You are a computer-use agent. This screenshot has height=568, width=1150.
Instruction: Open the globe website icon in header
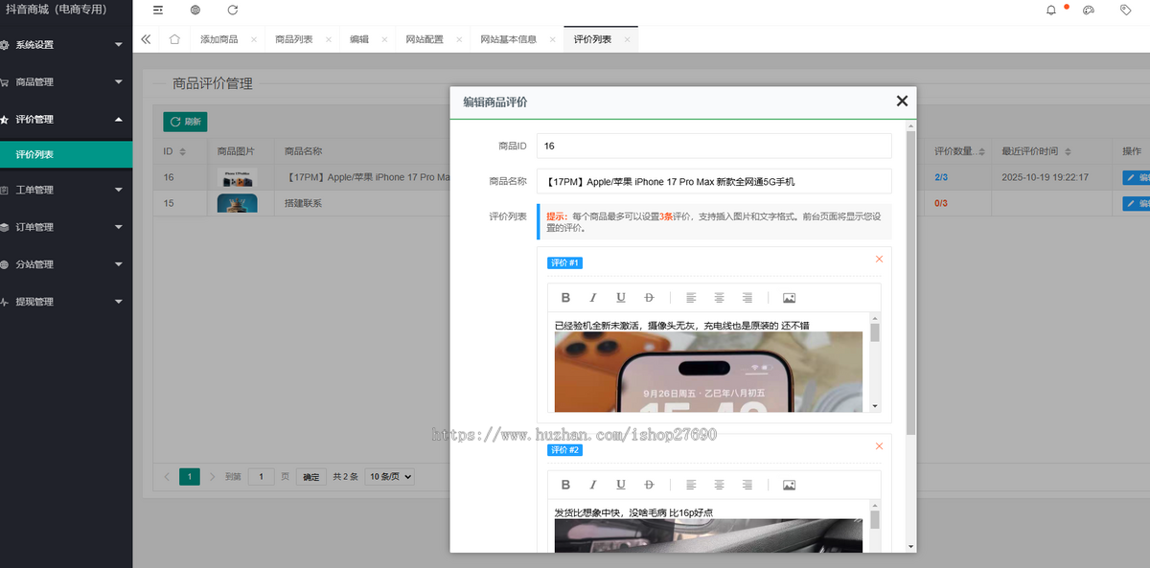[195, 10]
